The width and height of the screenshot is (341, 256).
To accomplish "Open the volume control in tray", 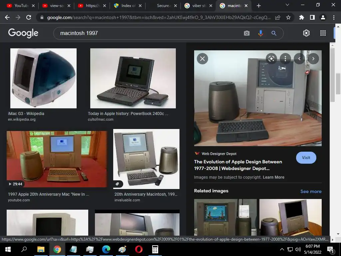I will pos(298,249).
